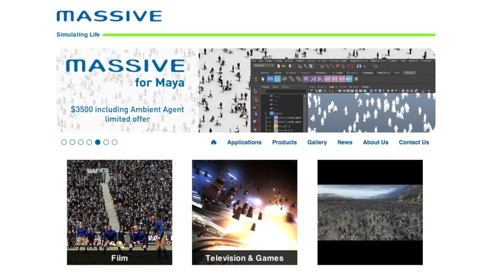Open the About Us page
The image size is (486, 273).
376,142
